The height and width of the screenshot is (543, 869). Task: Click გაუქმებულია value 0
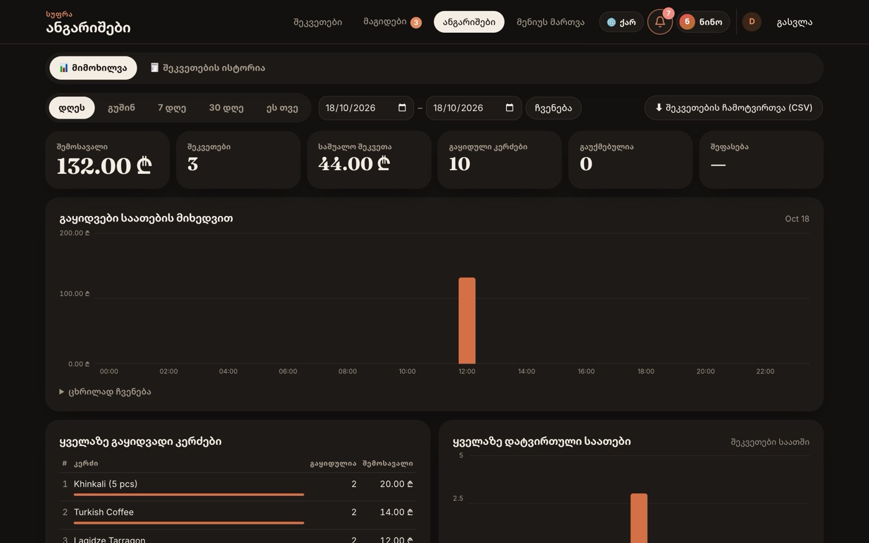coord(586,164)
